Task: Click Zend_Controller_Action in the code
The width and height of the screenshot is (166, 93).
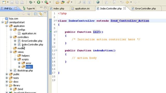Action: [130, 21]
